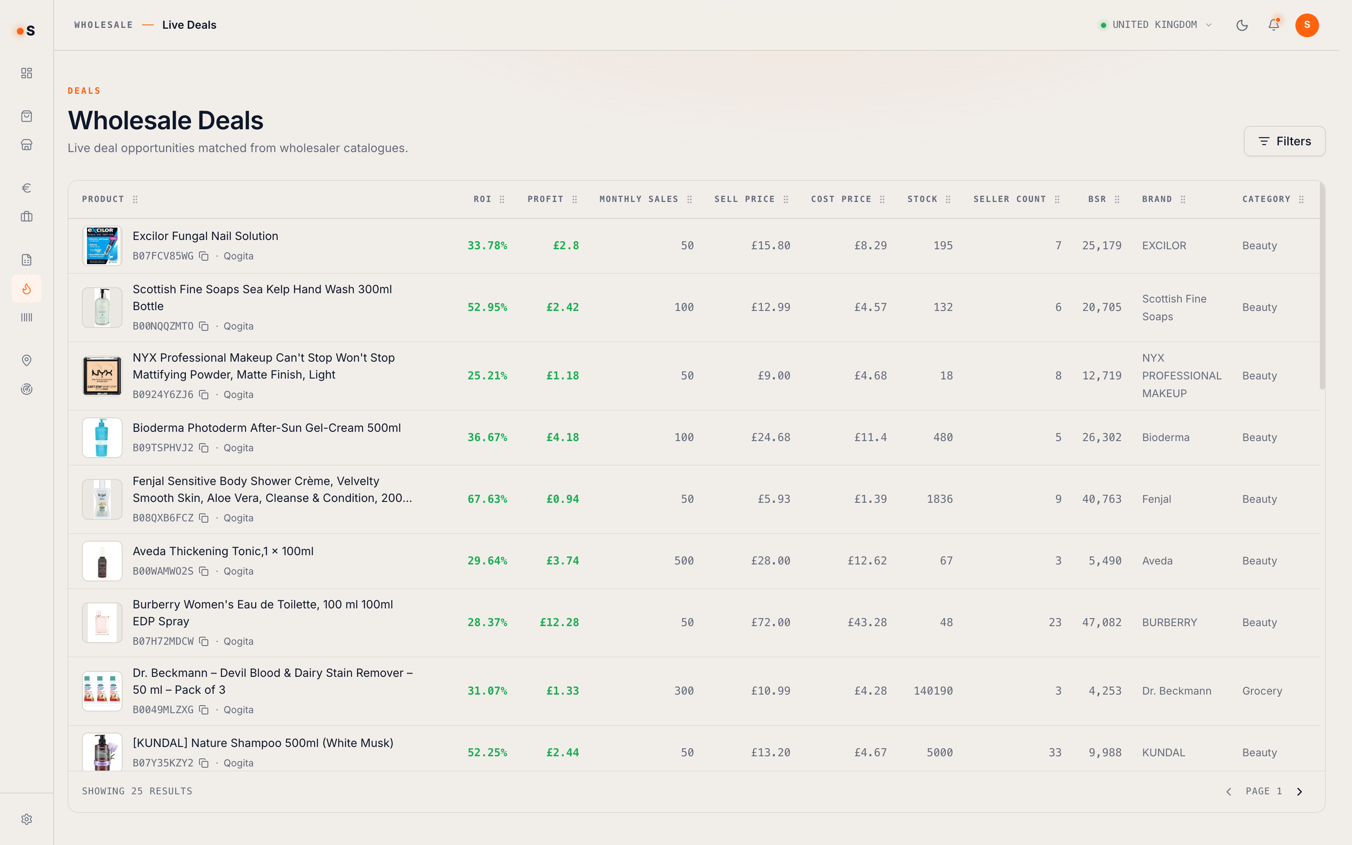Open the barcode scanner sidebar icon
1352x845 pixels.
coord(26,317)
